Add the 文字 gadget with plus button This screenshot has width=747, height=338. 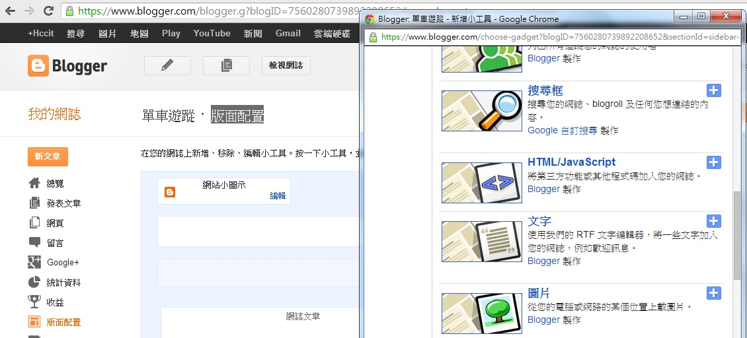[x=714, y=221]
